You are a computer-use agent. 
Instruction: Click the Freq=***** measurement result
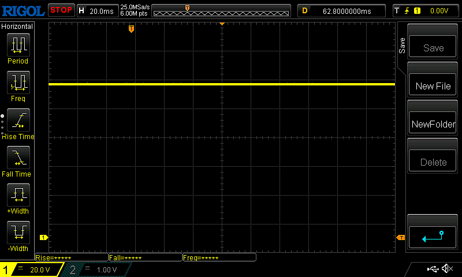(x=219, y=257)
